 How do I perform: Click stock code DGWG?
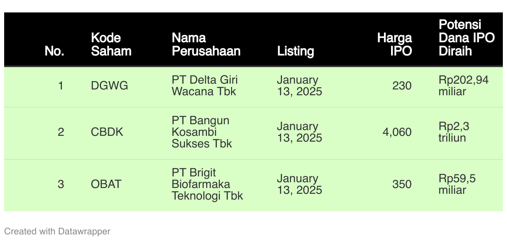109,86
